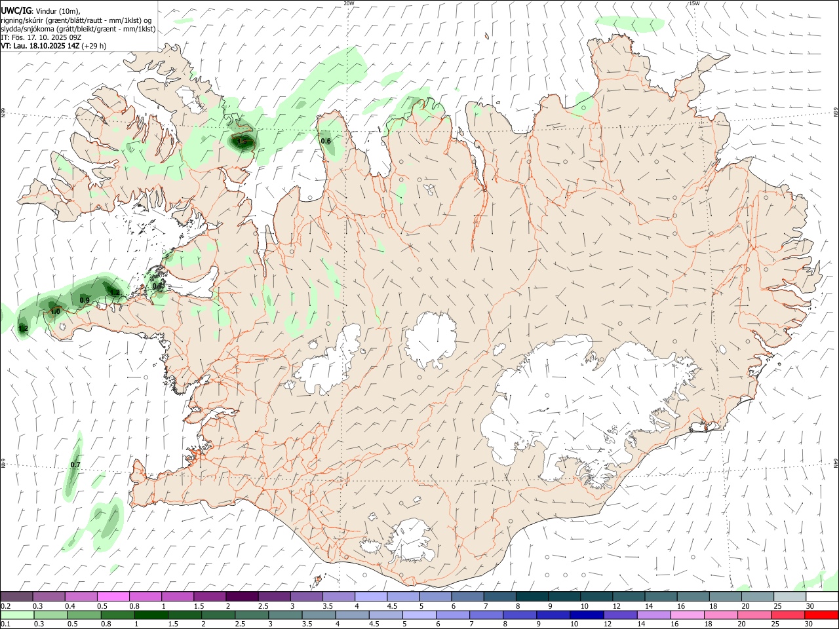Click the 'Vindur (10m)' wind caption
The height and width of the screenshot is (629, 839).
[x=58, y=11]
